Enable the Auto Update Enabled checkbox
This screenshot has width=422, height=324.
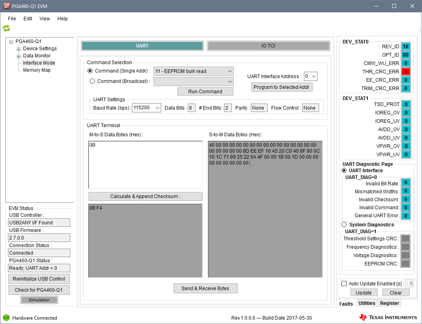tap(344, 283)
